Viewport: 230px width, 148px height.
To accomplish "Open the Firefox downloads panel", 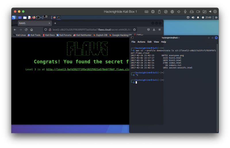I will [154, 30].
